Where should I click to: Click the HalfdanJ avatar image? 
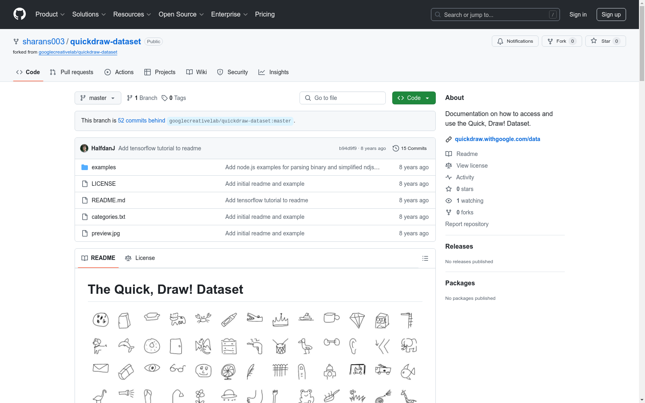(84, 148)
